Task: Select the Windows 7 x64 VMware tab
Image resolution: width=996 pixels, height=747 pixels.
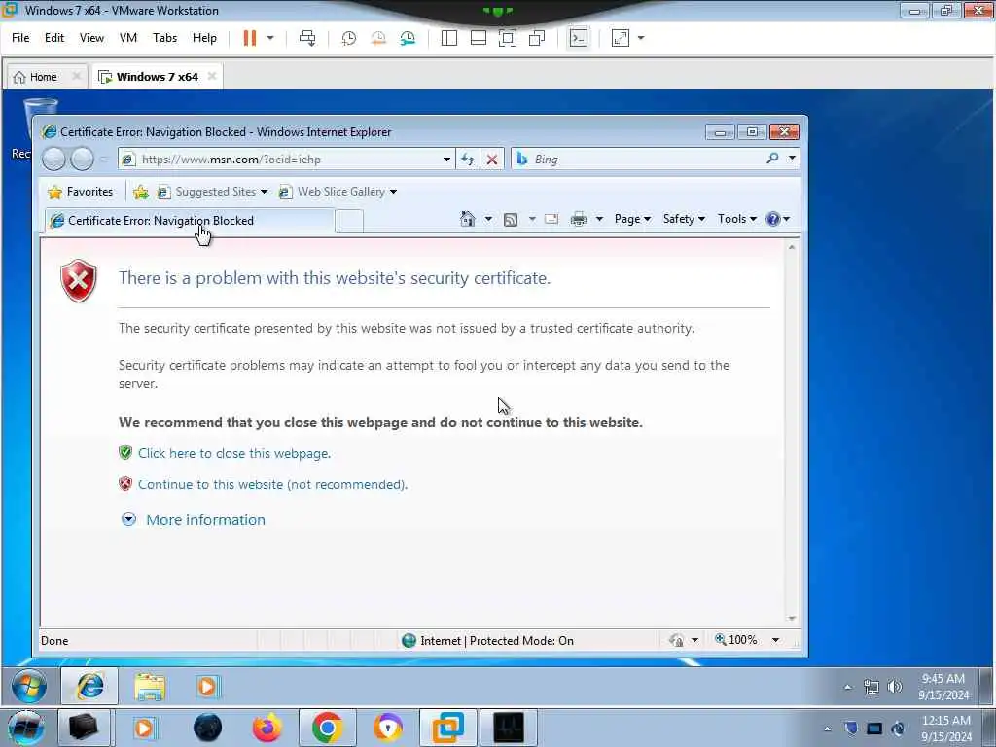Action: click(x=157, y=77)
